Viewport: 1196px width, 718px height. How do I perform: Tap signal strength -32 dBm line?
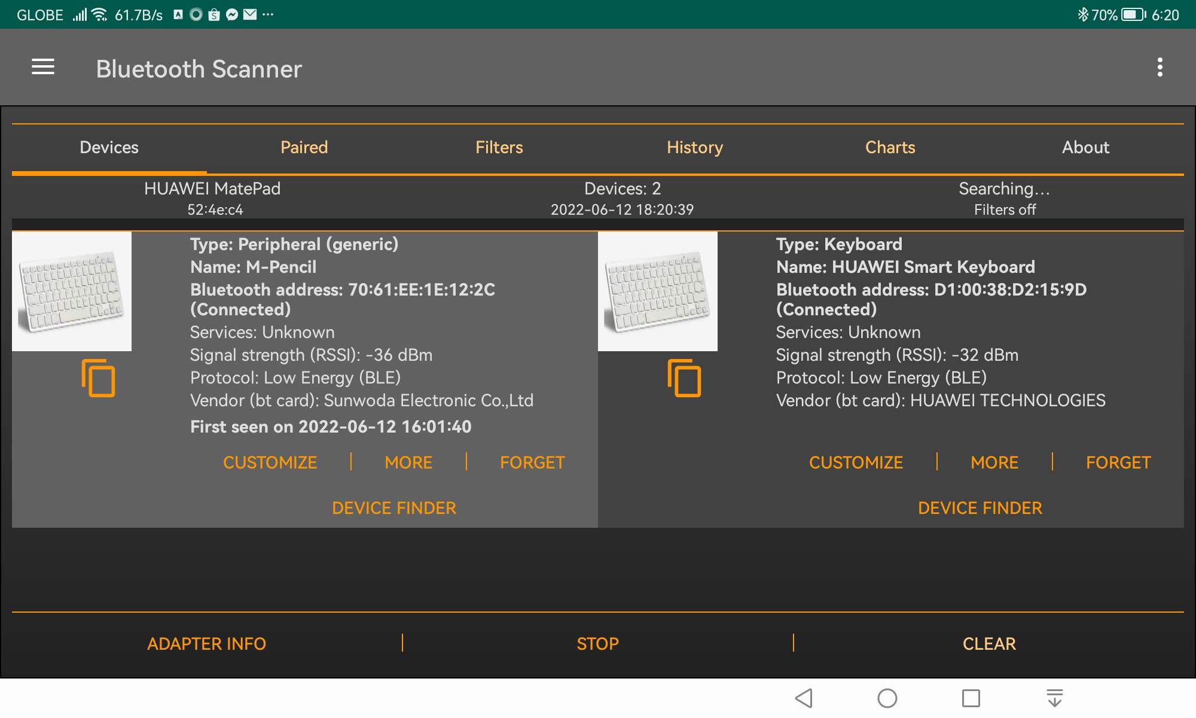pos(897,355)
